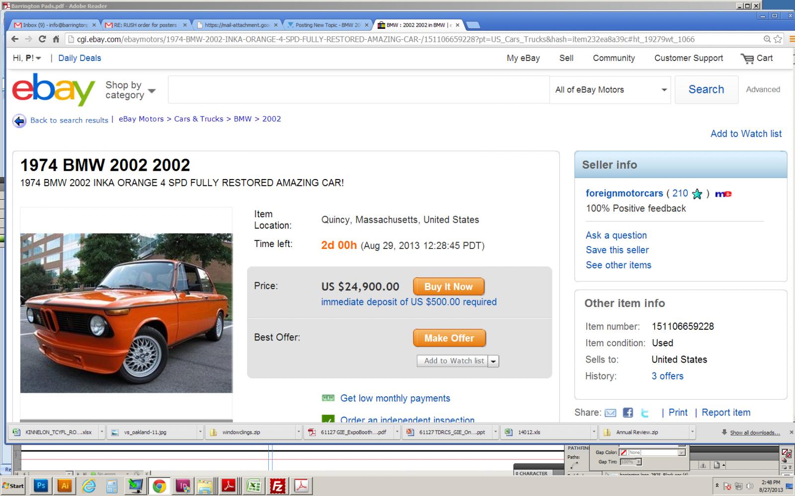This screenshot has width=795, height=496.
Task: Open the Add to Watch list dropdown arrow
Action: pyautogui.click(x=493, y=361)
